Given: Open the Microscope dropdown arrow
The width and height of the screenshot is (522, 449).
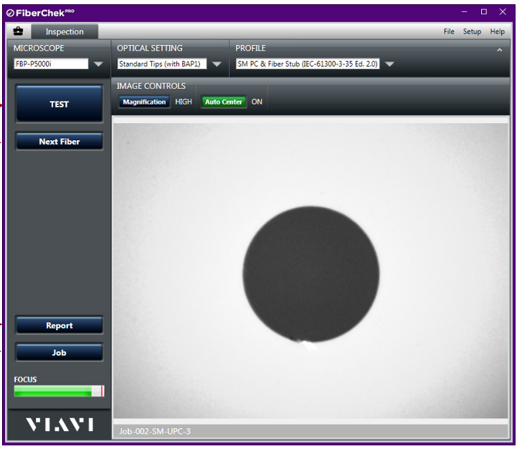Looking at the screenshot, I should 99,64.
